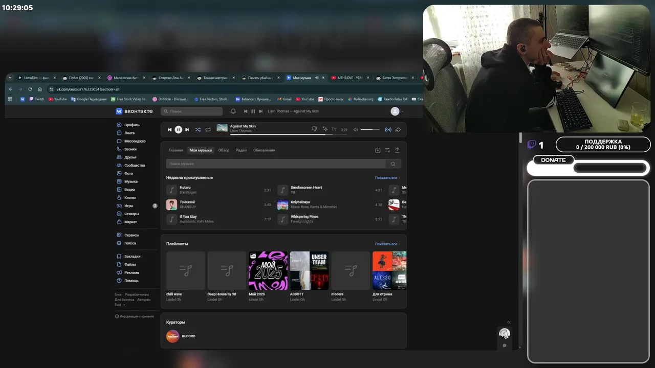Open the RECORD curator
The image size is (655, 368).
181,336
